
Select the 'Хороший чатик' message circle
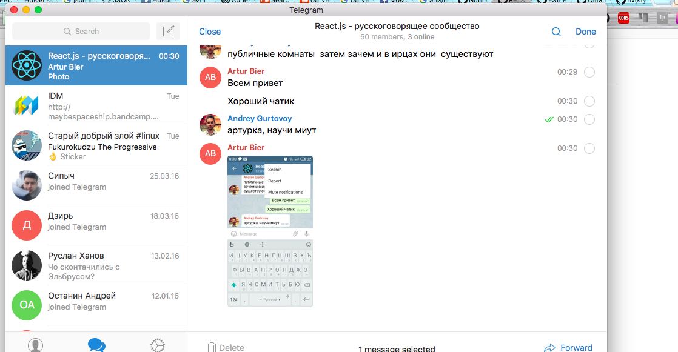pyautogui.click(x=589, y=101)
